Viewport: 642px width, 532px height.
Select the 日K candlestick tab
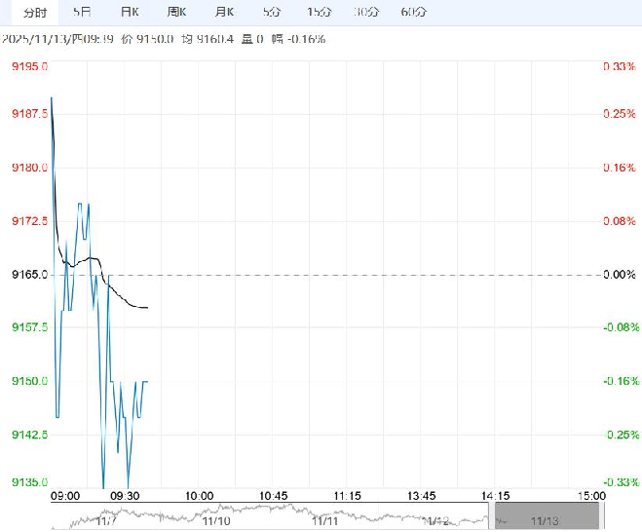tap(130, 13)
